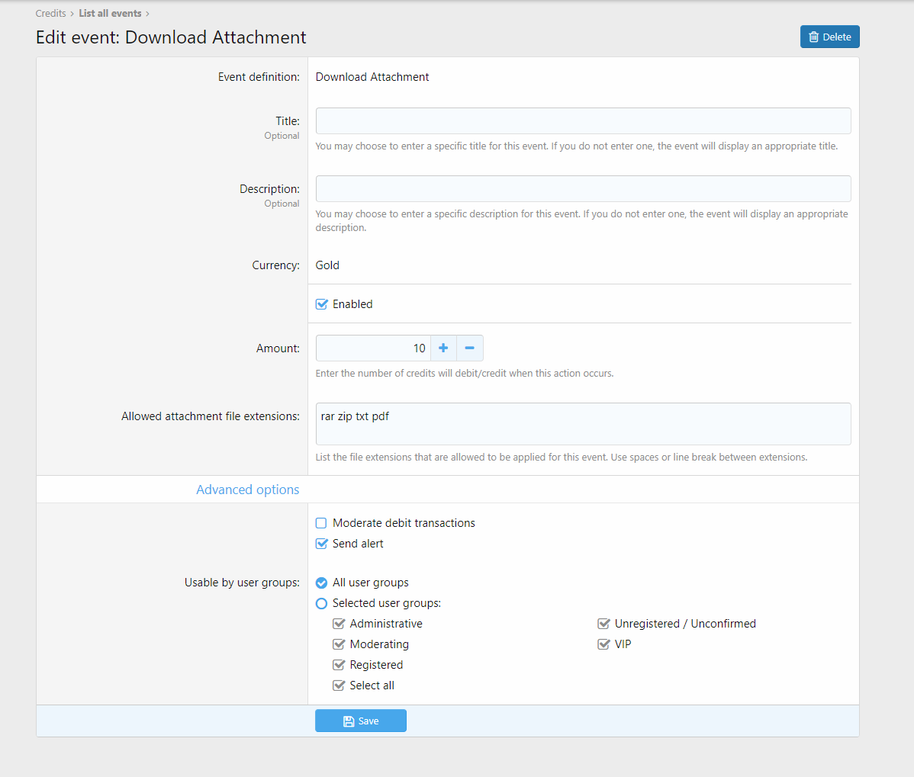Focus the Title input field
The image size is (914, 777).
click(x=583, y=121)
